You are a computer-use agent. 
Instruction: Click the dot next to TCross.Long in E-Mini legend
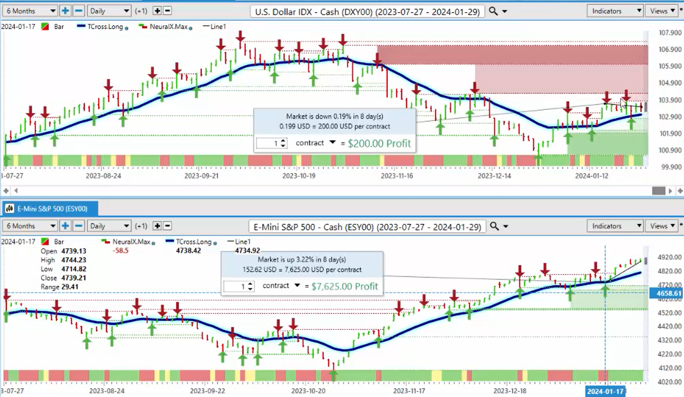215,243
